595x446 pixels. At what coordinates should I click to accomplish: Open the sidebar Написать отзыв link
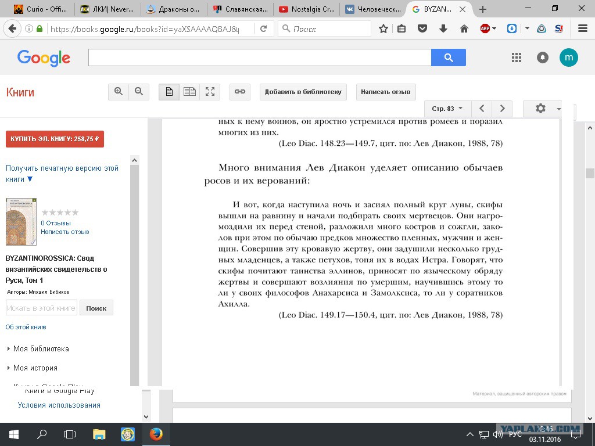pyautogui.click(x=65, y=232)
